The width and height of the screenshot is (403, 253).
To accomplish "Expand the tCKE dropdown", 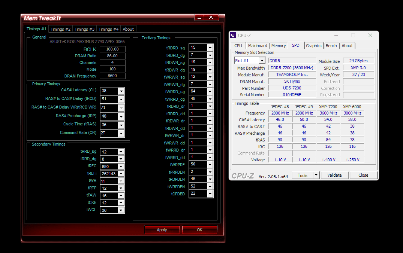I will [x=121, y=203].
